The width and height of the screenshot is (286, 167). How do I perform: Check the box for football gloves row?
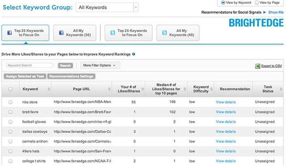click(10, 122)
